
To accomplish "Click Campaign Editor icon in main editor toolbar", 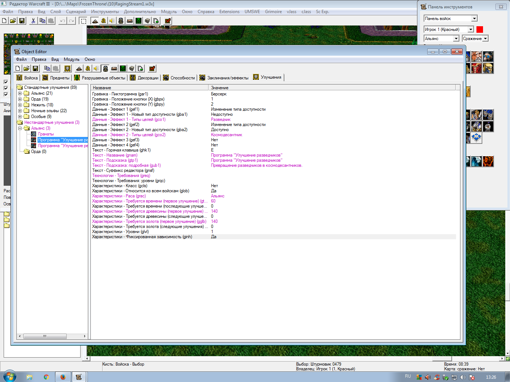I will tap(130, 21).
